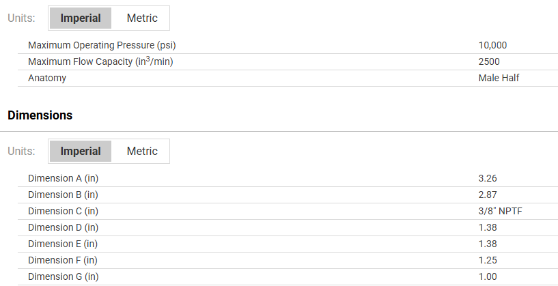Screen dimensions: 558x286
Task: Click the 2500 flow capacity value
Action: (489, 61)
